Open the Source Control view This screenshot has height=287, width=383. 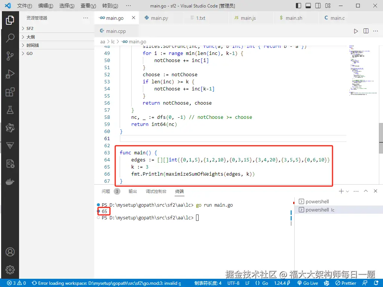pyautogui.click(x=10, y=56)
